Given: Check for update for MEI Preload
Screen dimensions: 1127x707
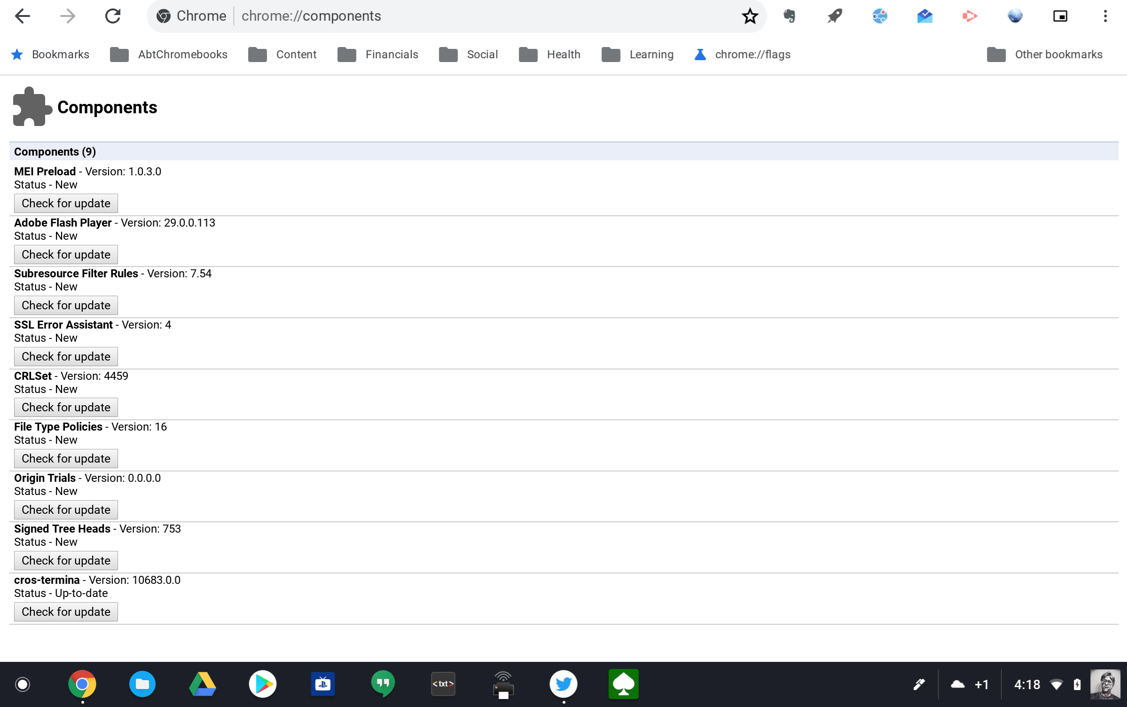Looking at the screenshot, I should click(x=66, y=203).
